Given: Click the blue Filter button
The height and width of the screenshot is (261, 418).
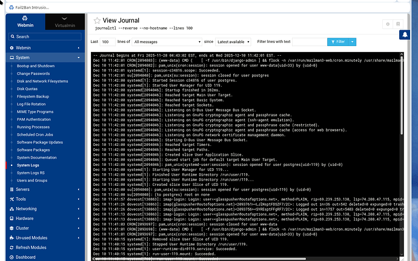Looking at the screenshot, I should click(337, 42).
